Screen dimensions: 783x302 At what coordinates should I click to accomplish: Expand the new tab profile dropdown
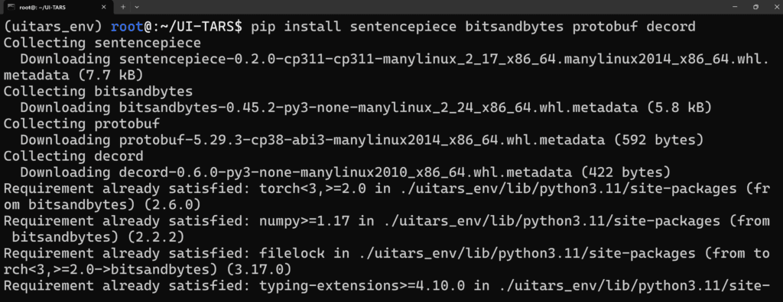(x=137, y=7)
